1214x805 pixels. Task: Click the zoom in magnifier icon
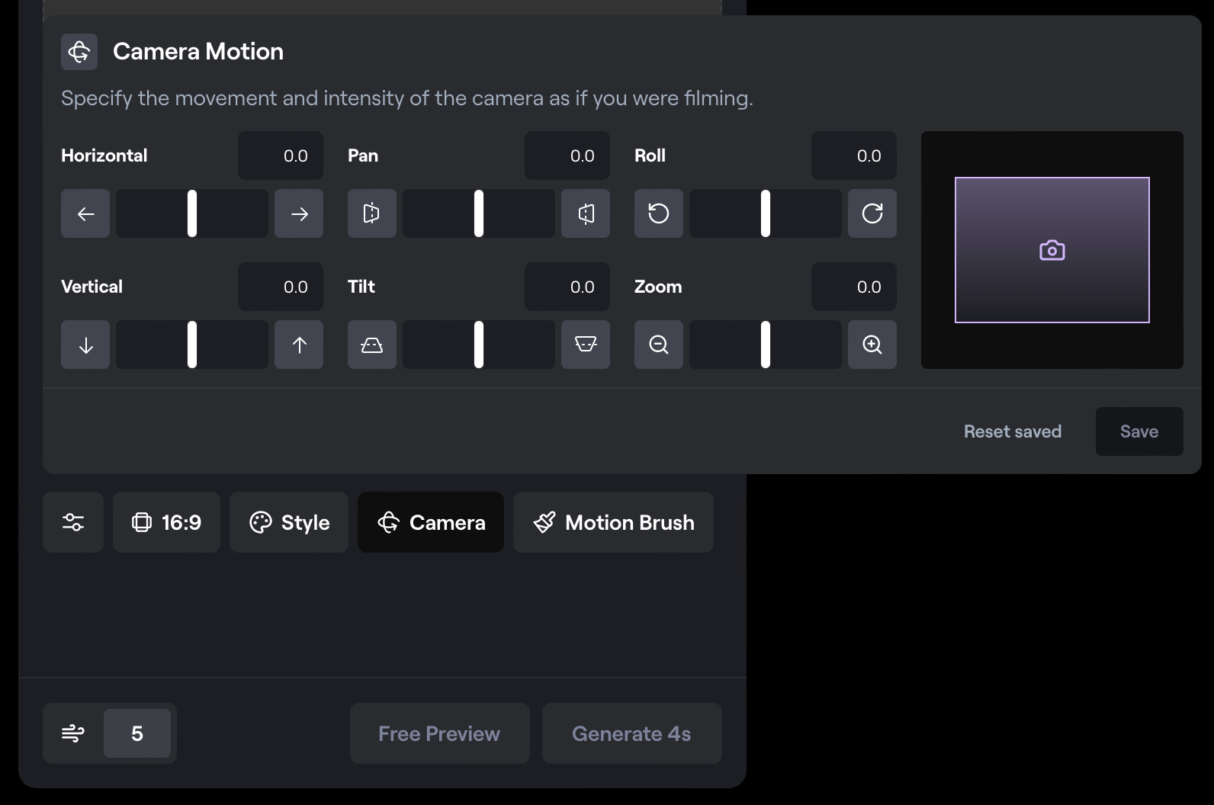coord(872,345)
